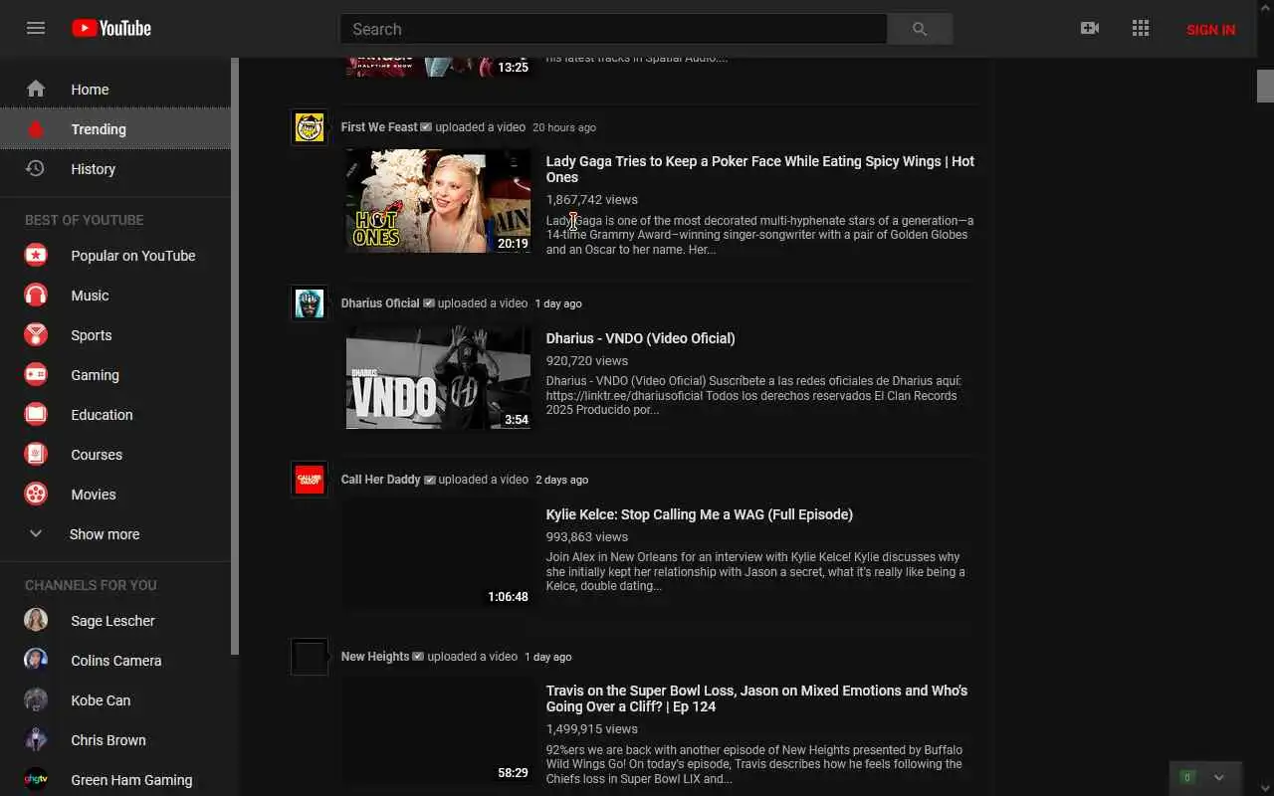Screen dimensions: 1274x796
Task: Click the Education icon
Action: pos(36,415)
